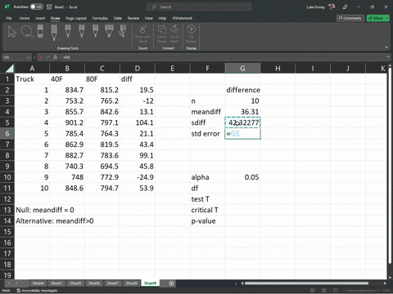This screenshot has width=393, height=294.
Task: Click the Comments button
Action: coord(350,18)
